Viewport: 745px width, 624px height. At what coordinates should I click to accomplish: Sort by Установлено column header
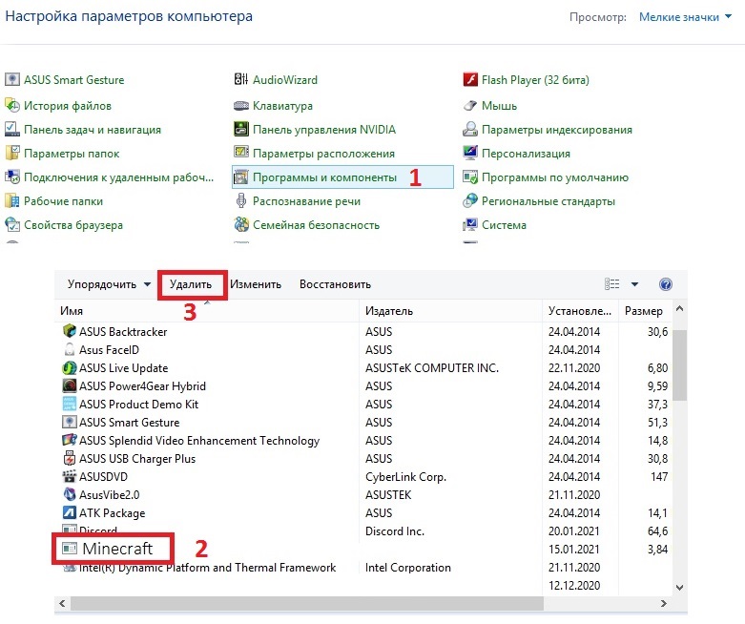[580, 311]
